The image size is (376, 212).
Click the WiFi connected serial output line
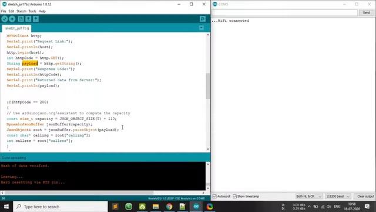230,21
